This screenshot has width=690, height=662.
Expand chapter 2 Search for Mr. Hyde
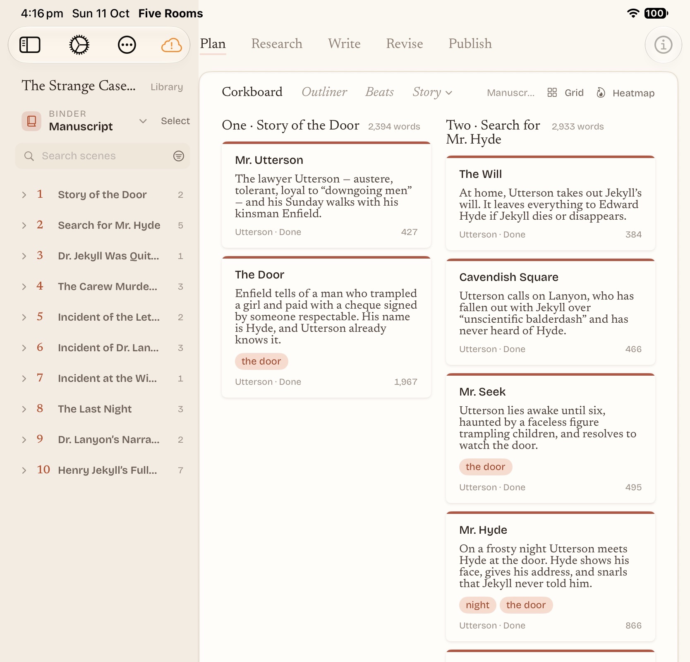tap(24, 225)
